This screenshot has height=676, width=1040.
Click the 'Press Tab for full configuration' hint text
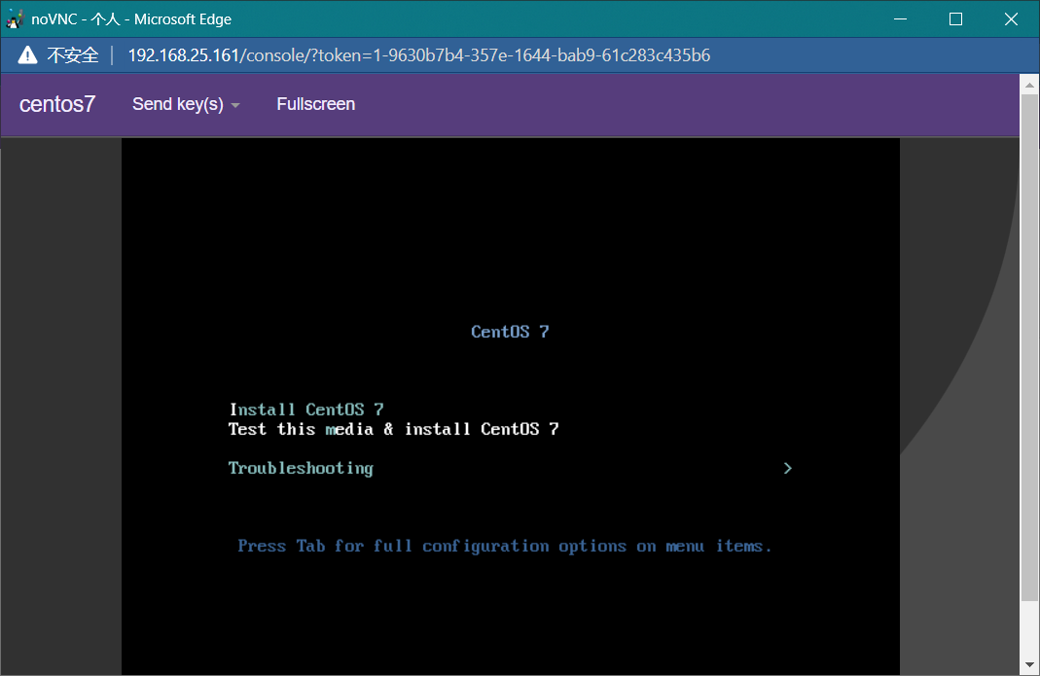click(x=505, y=546)
